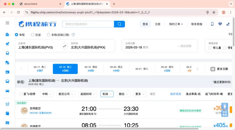The height and width of the screenshot is (130, 235).
Task: Select the 03-22 周日 date tab
Action: tap(167, 69)
